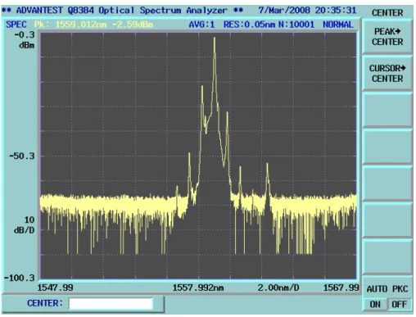Click the PEAK→CENTER softkey
416x317 pixels.
coord(387,37)
